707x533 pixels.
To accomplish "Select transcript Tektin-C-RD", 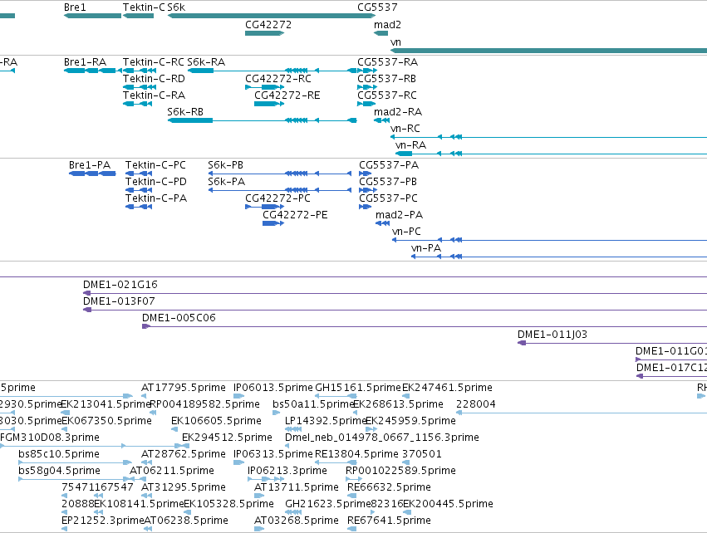I will coord(154,79).
